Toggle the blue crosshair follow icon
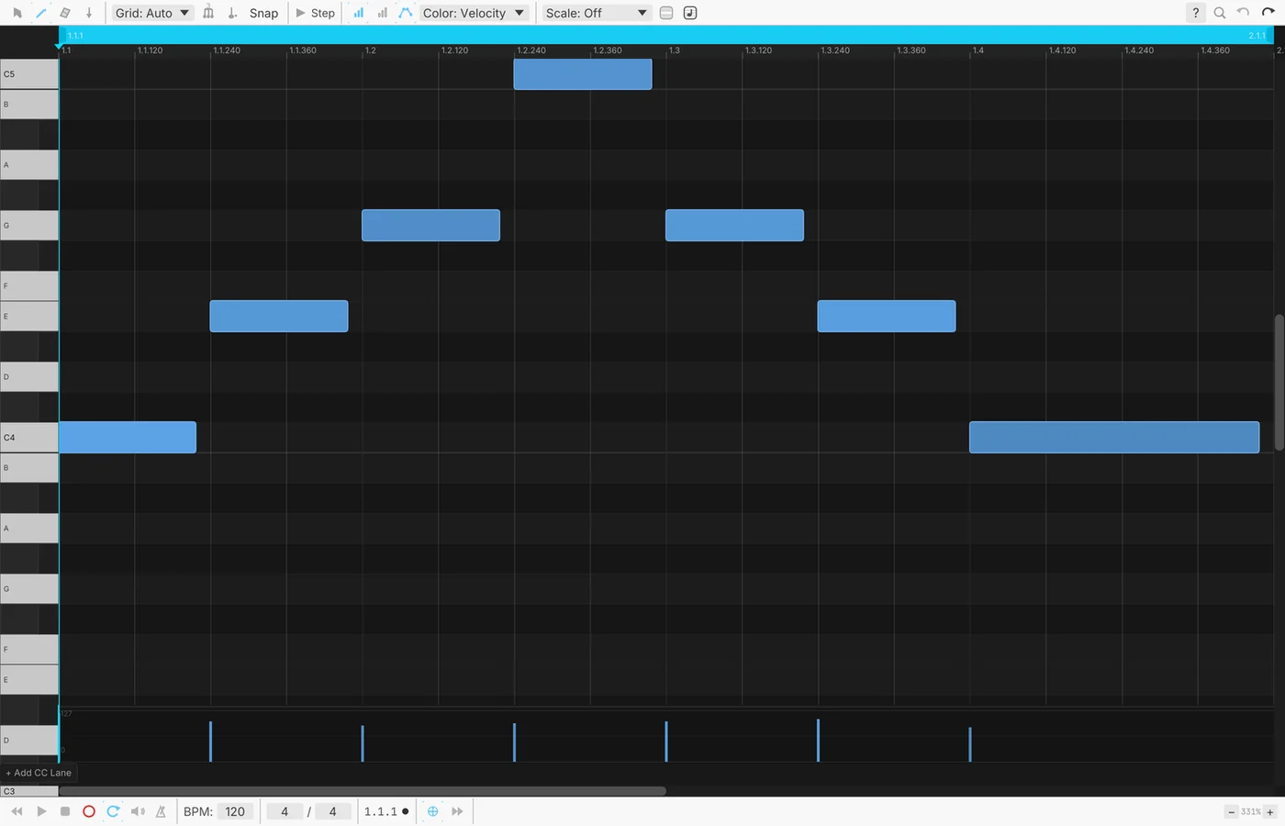 pos(433,811)
